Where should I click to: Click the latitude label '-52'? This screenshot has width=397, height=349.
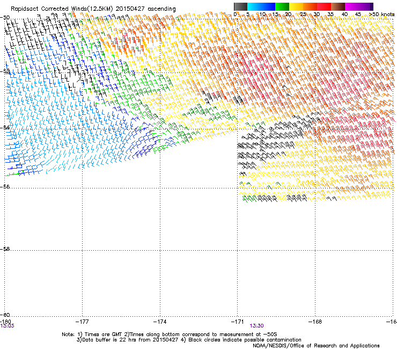5,71
